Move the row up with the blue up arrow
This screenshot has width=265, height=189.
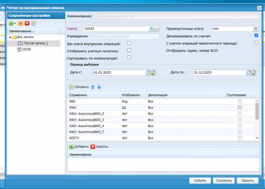93,87
